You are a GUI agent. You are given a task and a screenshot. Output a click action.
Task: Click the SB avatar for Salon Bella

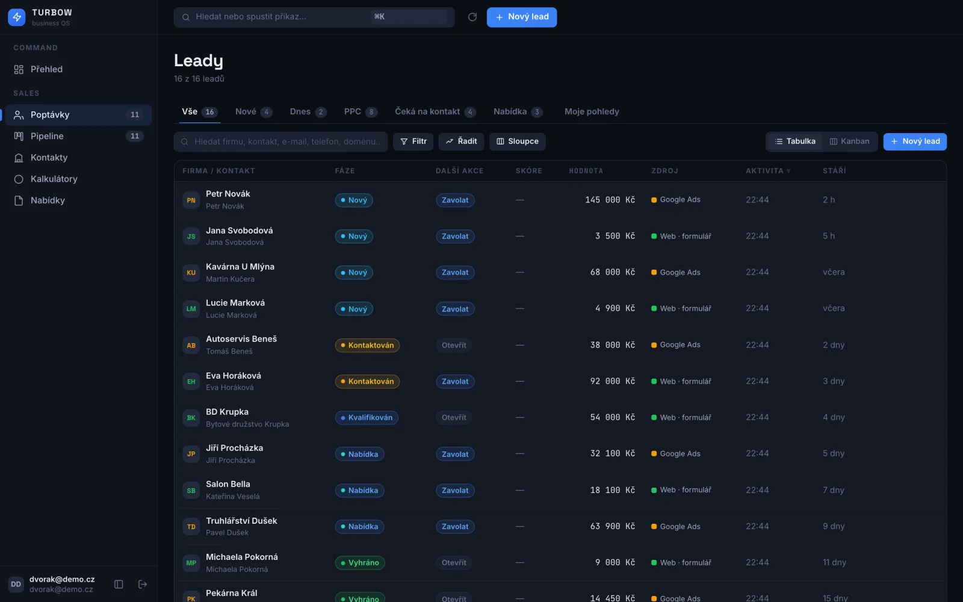191,491
